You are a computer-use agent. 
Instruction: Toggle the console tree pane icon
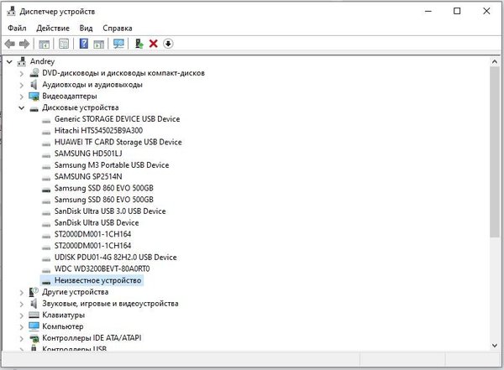(44, 44)
